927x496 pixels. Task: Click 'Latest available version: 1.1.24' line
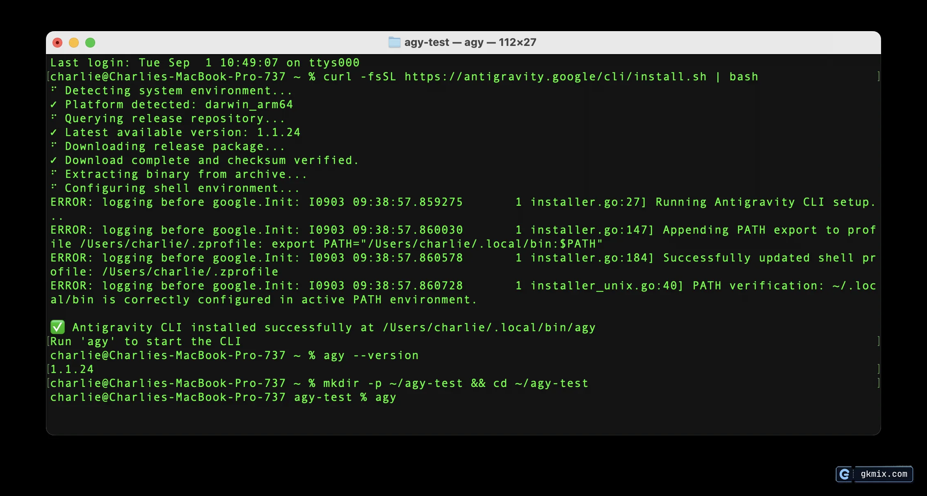tap(176, 132)
